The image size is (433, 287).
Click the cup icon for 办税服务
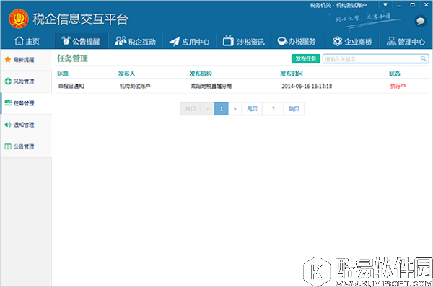coord(282,41)
